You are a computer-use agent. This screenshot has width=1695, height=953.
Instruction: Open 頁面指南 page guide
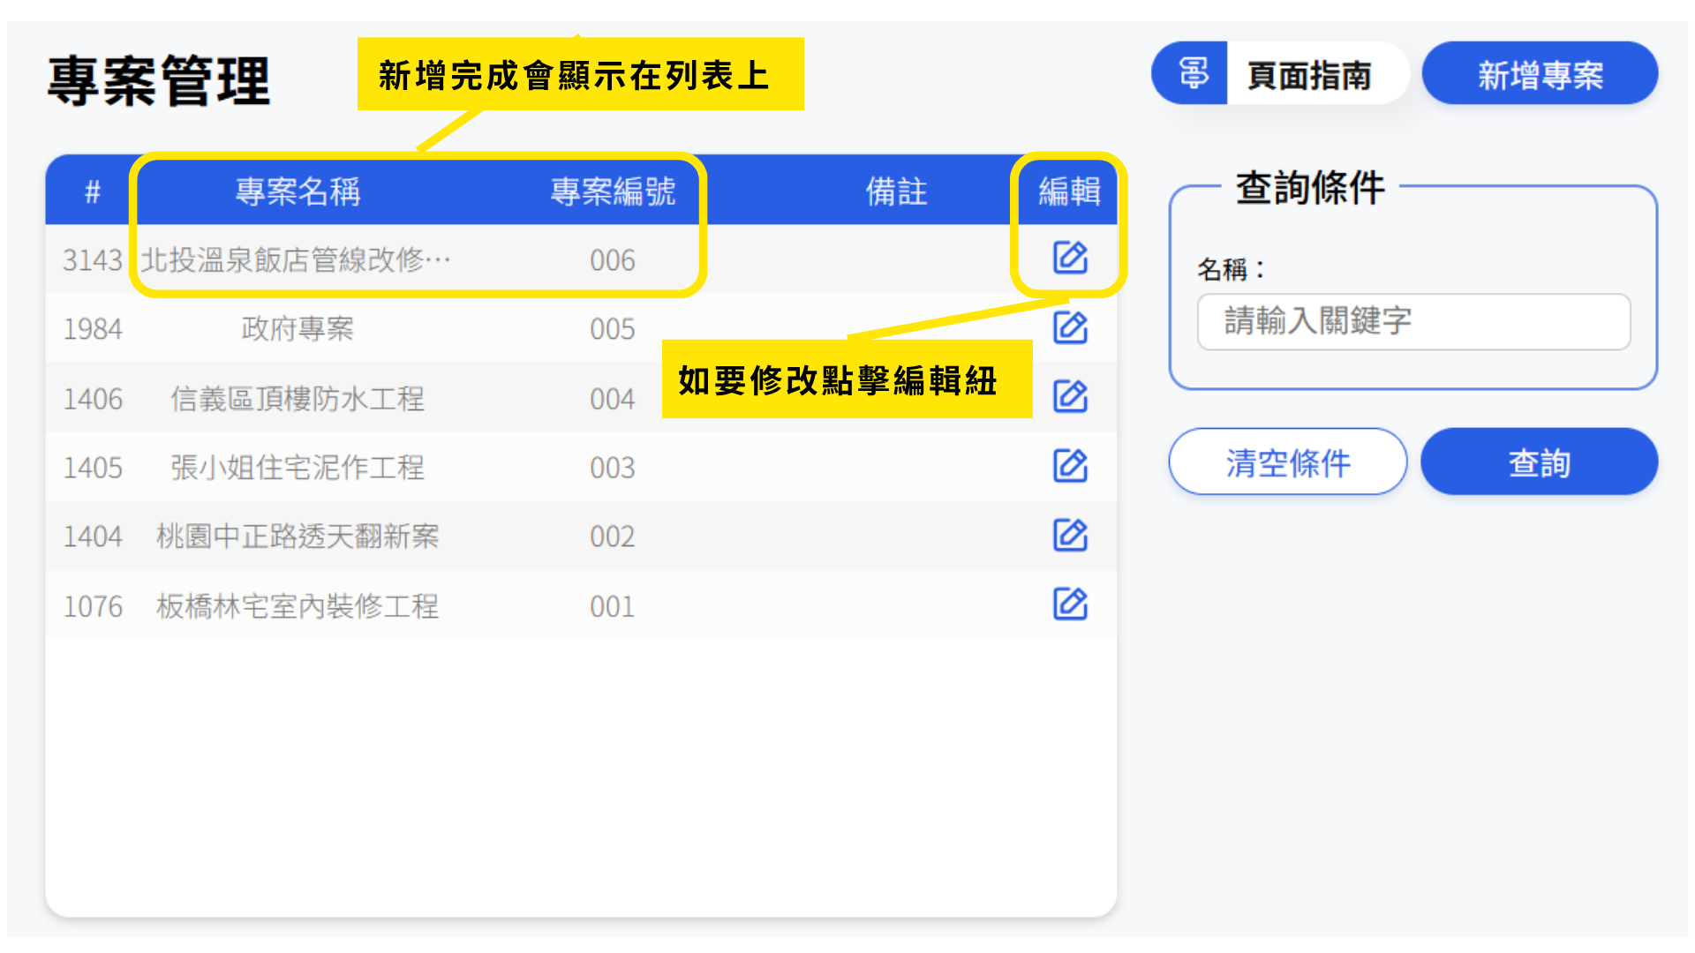(1309, 75)
